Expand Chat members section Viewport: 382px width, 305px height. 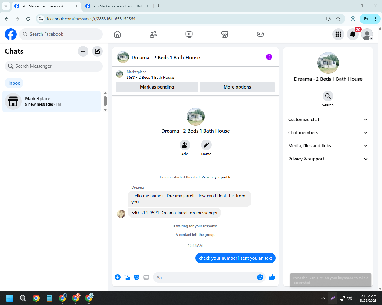tap(328, 133)
